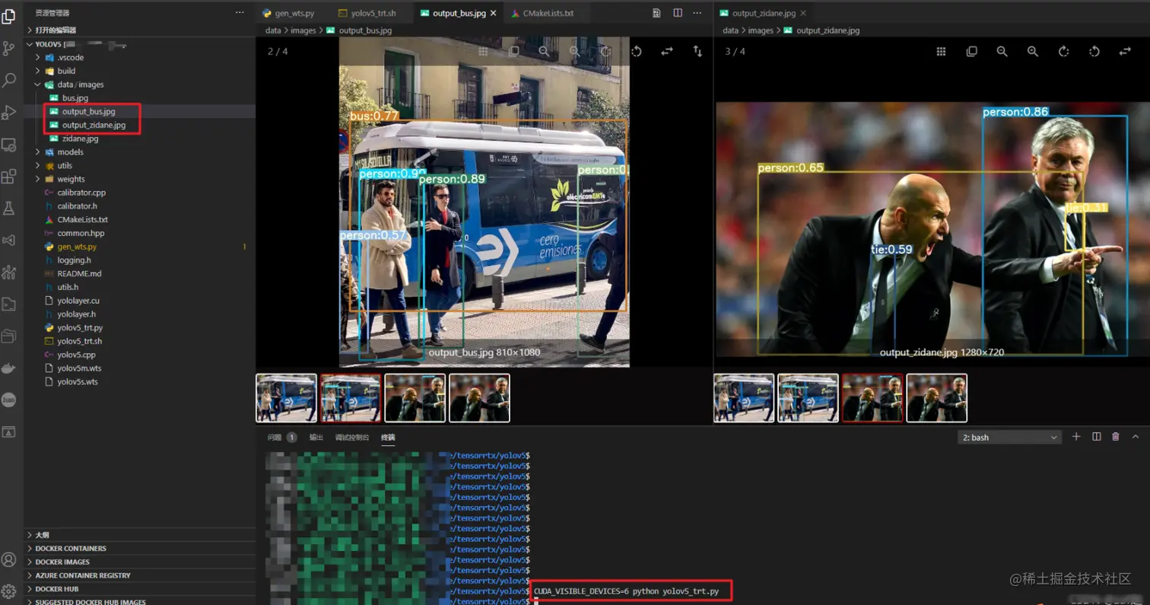Rotate output_zidane.jpg counterclockwise

point(1094,51)
